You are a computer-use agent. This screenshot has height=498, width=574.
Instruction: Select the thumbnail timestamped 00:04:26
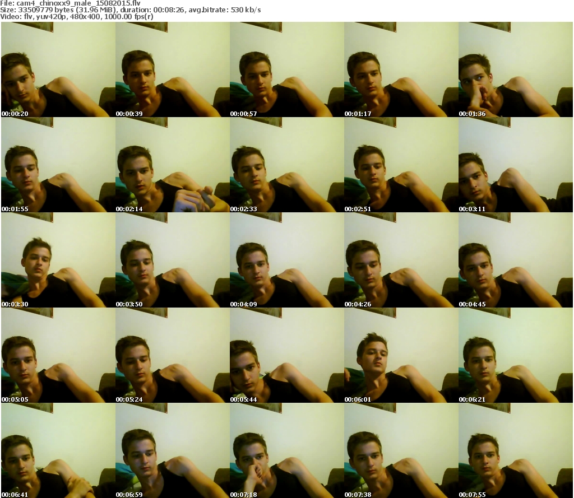point(401,260)
